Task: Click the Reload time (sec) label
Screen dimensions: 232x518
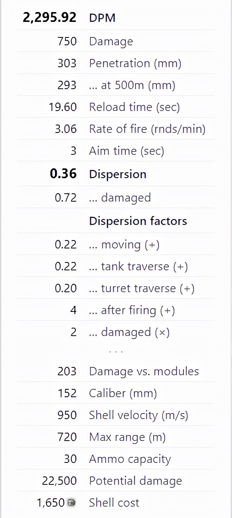Action: 134,107
